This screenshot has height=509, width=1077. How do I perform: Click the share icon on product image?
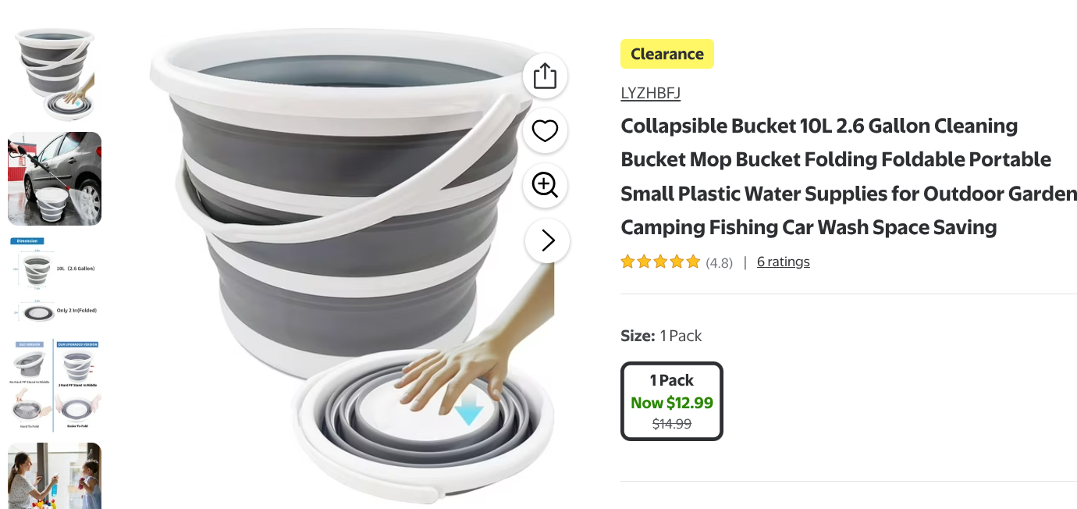pyautogui.click(x=545, y=77)
